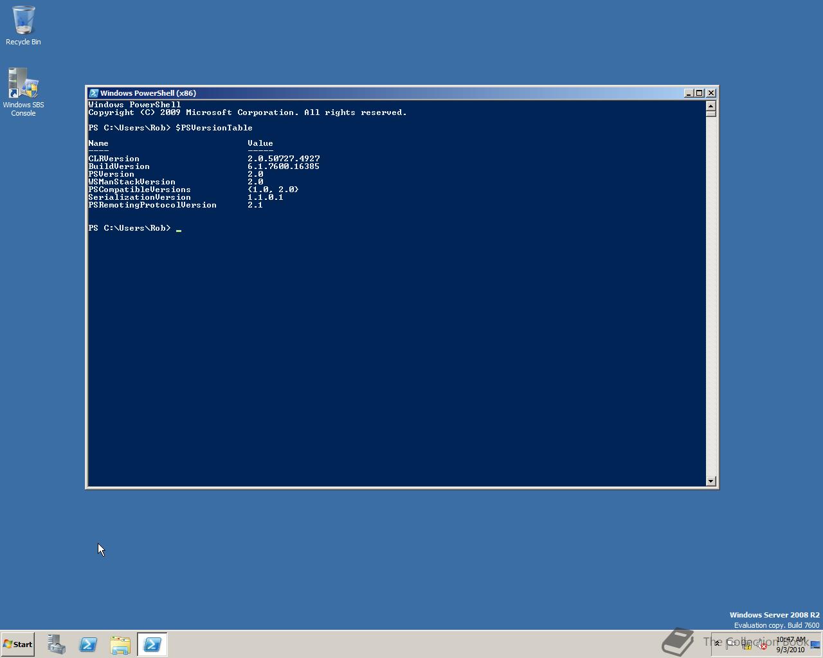823x658 pixels.
Task: Click the value 2.1
Action: [255, 205]
